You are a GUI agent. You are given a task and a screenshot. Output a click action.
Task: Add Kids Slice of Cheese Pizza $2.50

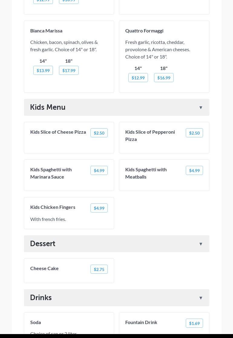(99, 133)
